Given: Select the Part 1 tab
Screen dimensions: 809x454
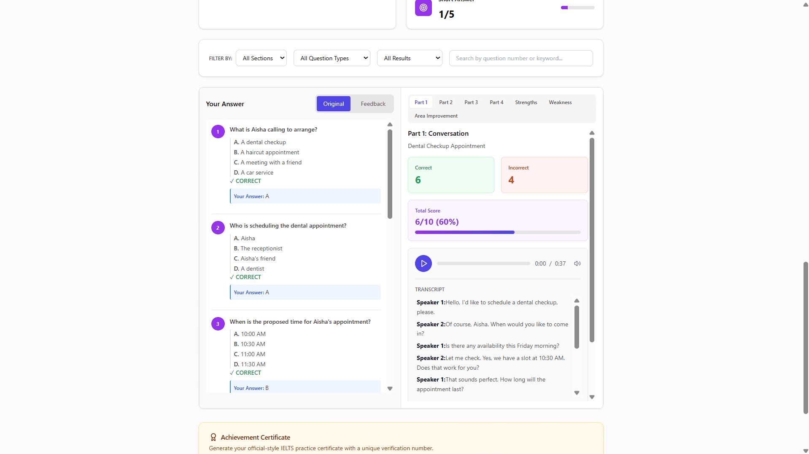Looking at the screenshot, I should point(421,102).
